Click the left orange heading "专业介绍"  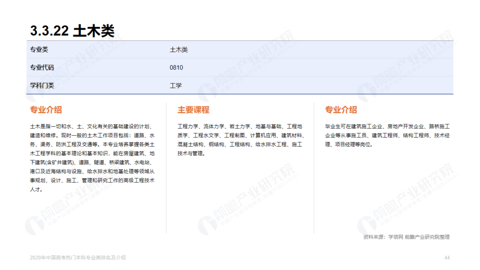coord(46,110)
